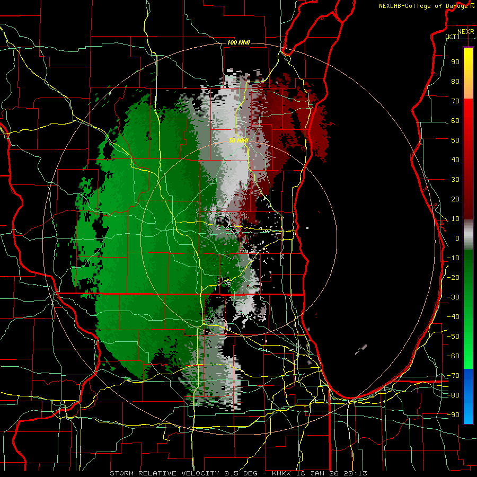Click the 10 label on the velocity scale
Viewport: 477px width, 477px height.
(455, 219)
